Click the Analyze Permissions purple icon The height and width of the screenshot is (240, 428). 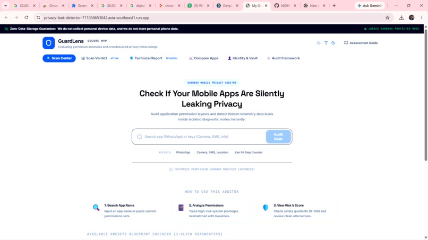[x=181, y=208]
